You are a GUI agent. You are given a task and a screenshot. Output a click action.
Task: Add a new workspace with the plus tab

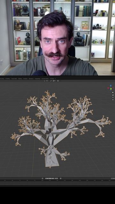coord(55,79)
